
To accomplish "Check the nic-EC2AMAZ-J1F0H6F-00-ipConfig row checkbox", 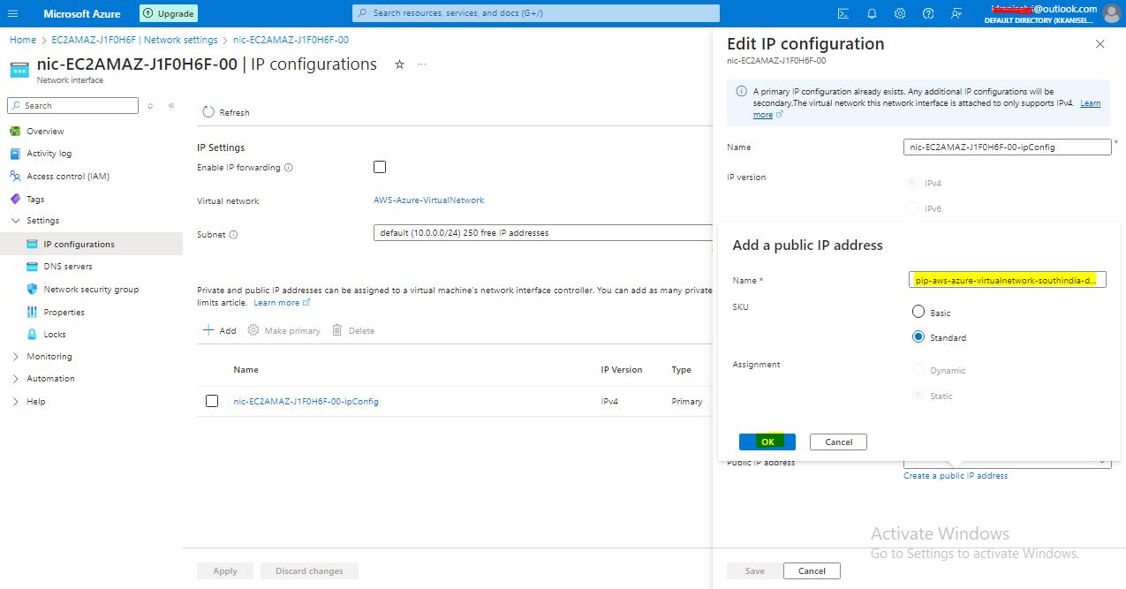I will [x=212, y=401].
